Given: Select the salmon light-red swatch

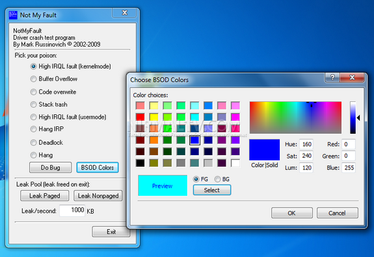Looking at the screenshot, I should tap(140, 106).
